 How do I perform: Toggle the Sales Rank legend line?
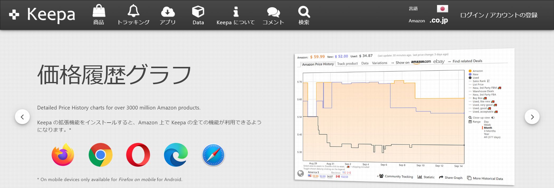[479, 81]
